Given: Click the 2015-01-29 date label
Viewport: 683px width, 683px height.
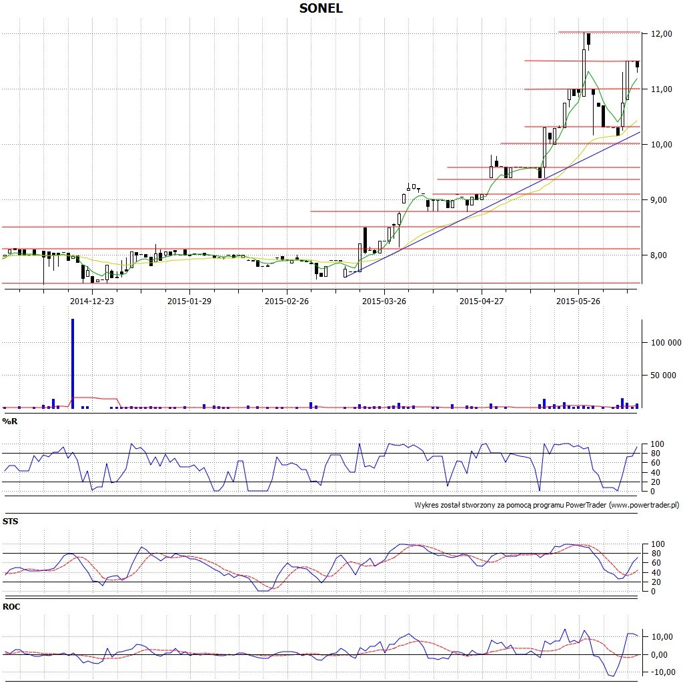Looking at the screenshot, I should click(x=189, y=301).
